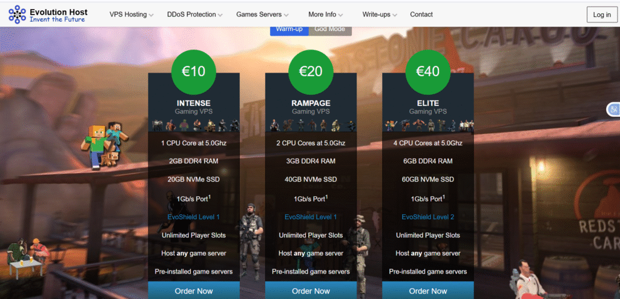Order the ELITE Gaming VPS plan

[428, 291]
